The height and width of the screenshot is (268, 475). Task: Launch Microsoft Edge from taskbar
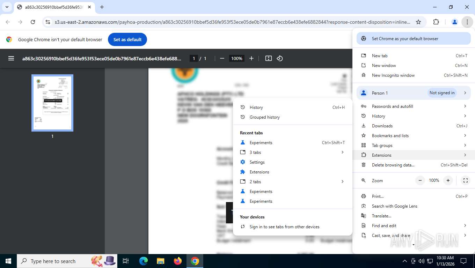[x=144, y=261]
